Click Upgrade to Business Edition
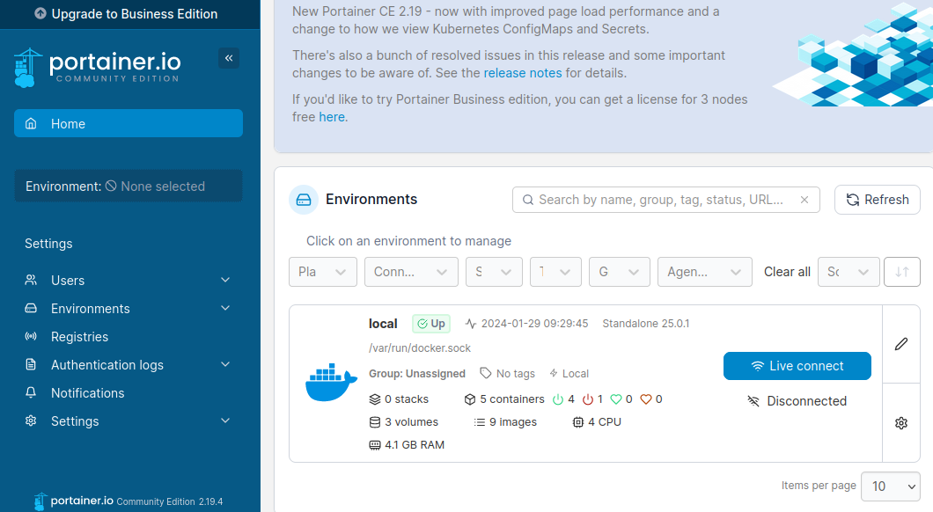This screenshot has height=512, width=933. pos(129,14)
